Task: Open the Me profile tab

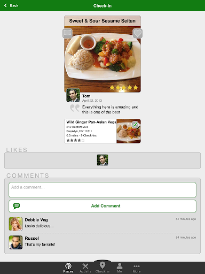Action: click(120, 268)
